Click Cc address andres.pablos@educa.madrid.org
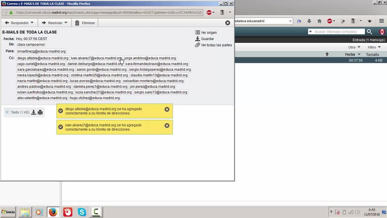Screen dimensions: 387x218 tap(44, 87)
